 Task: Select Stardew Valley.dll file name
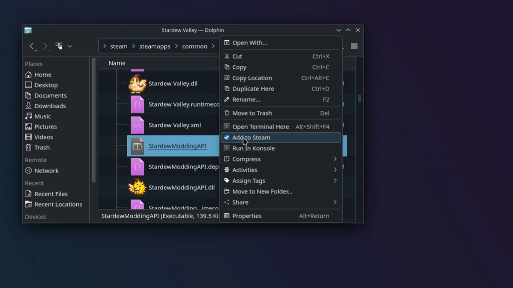point(173,83)
